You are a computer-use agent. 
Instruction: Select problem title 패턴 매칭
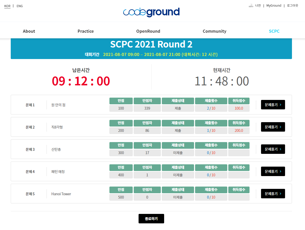click(x=58, y=172)
